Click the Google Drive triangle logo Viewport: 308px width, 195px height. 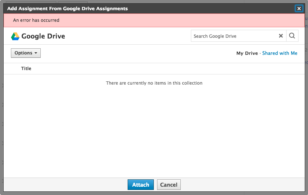(x=15, y=36)
